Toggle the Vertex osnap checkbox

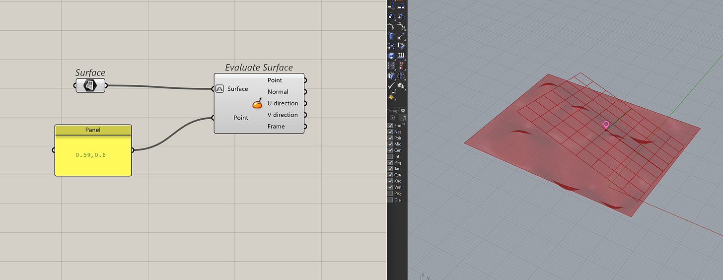tap(390, 187)
